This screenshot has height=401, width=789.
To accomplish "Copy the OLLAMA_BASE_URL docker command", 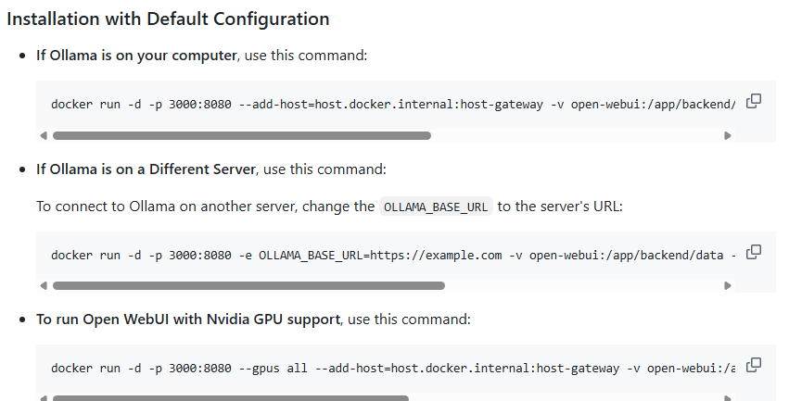I will [x=754, y=252].
